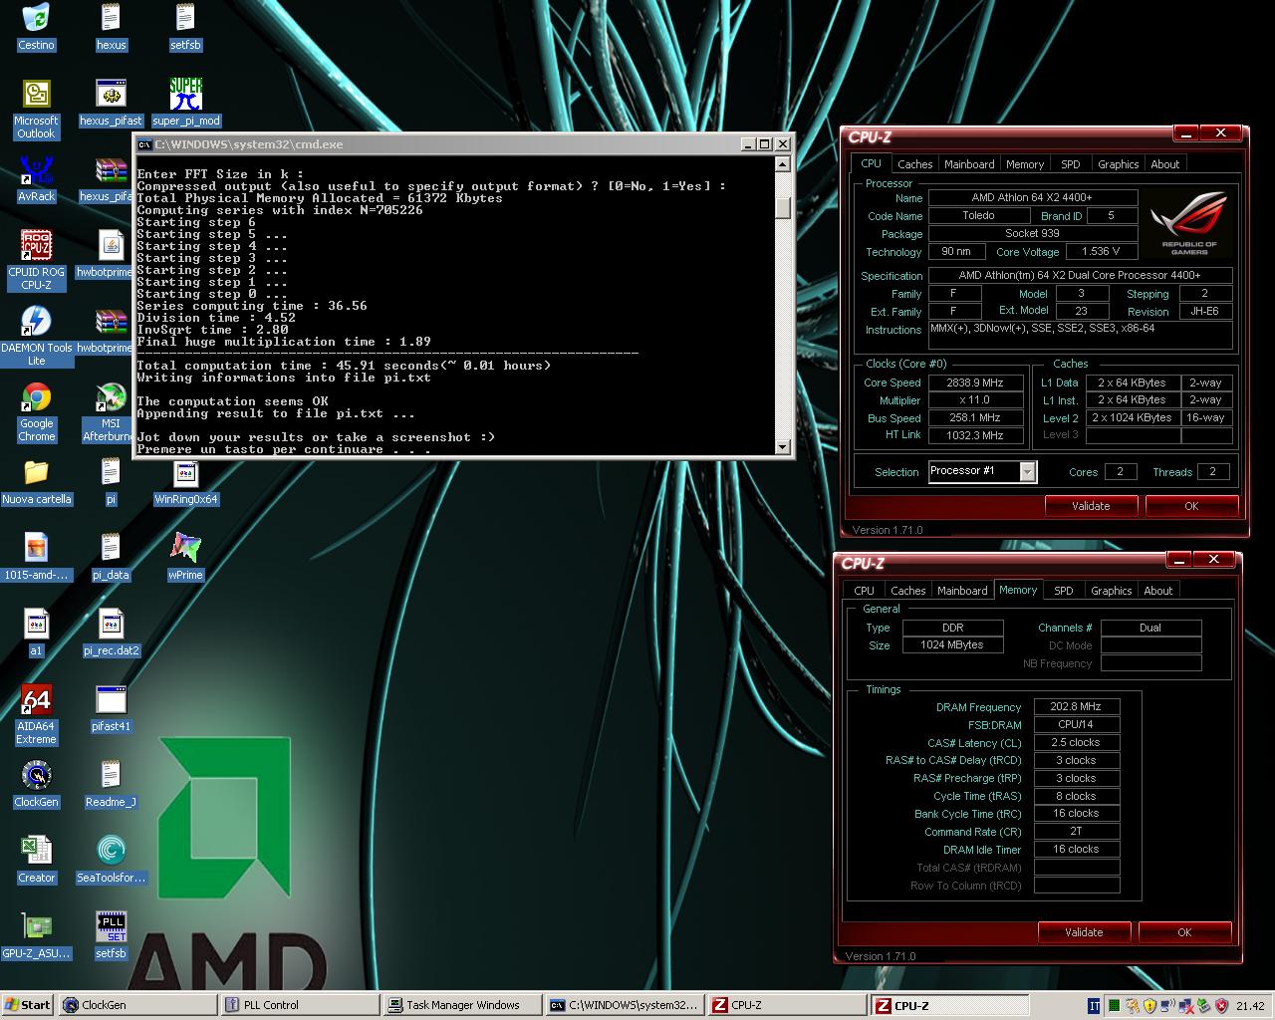Click DRAM Frequency value 202.8 MHz
This screenshot has height=1020, width=1275.
click(x=1077, y=706)
